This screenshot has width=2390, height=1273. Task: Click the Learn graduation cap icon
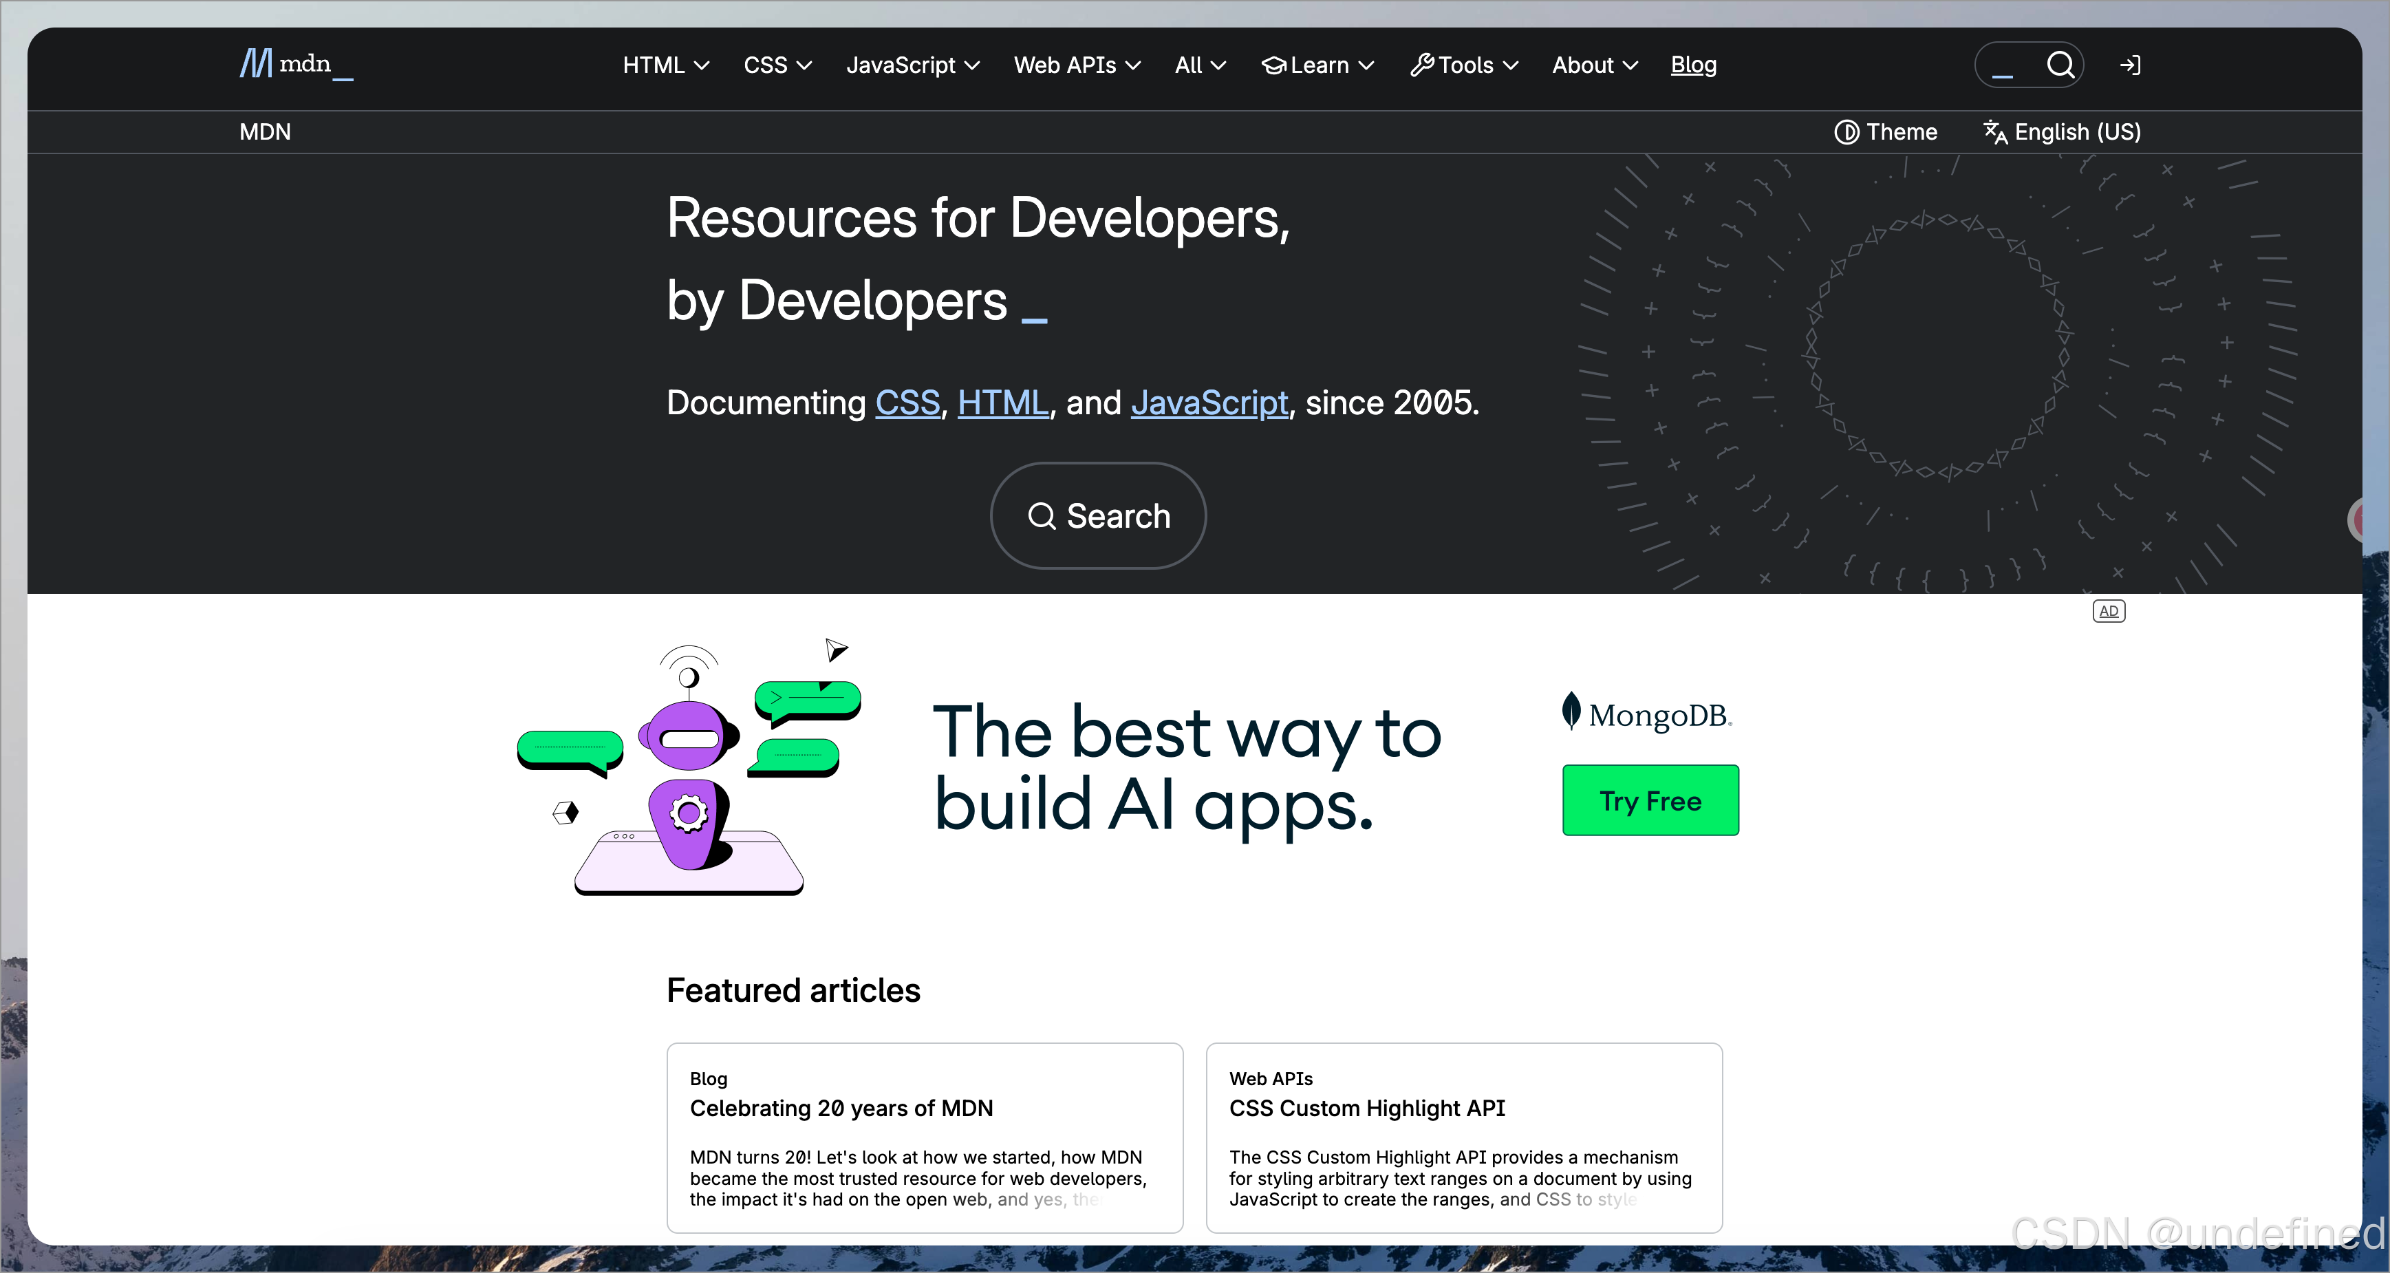(x=1274, y=65)
